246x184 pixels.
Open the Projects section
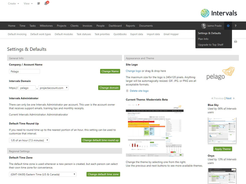[61, 26]
